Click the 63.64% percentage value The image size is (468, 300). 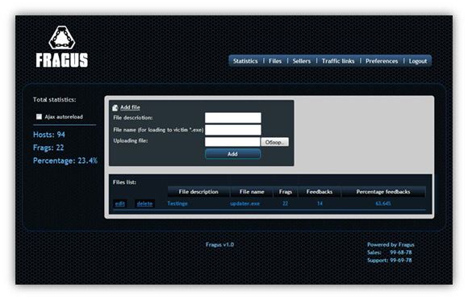click(x=383, y=203)
